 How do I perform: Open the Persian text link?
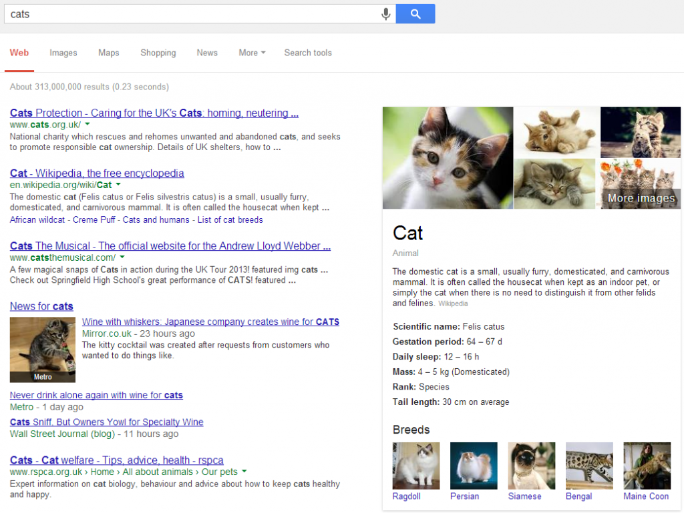pos(465,496)
